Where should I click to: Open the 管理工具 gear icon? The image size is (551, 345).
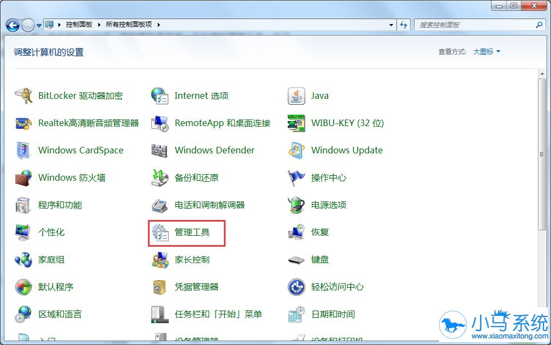(160, 232)
